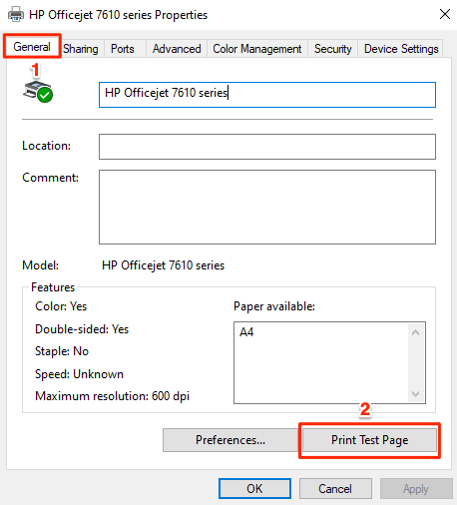Screen dimensions: 457x505
Task: Click the printer icon in title bar
Action: 16,15
